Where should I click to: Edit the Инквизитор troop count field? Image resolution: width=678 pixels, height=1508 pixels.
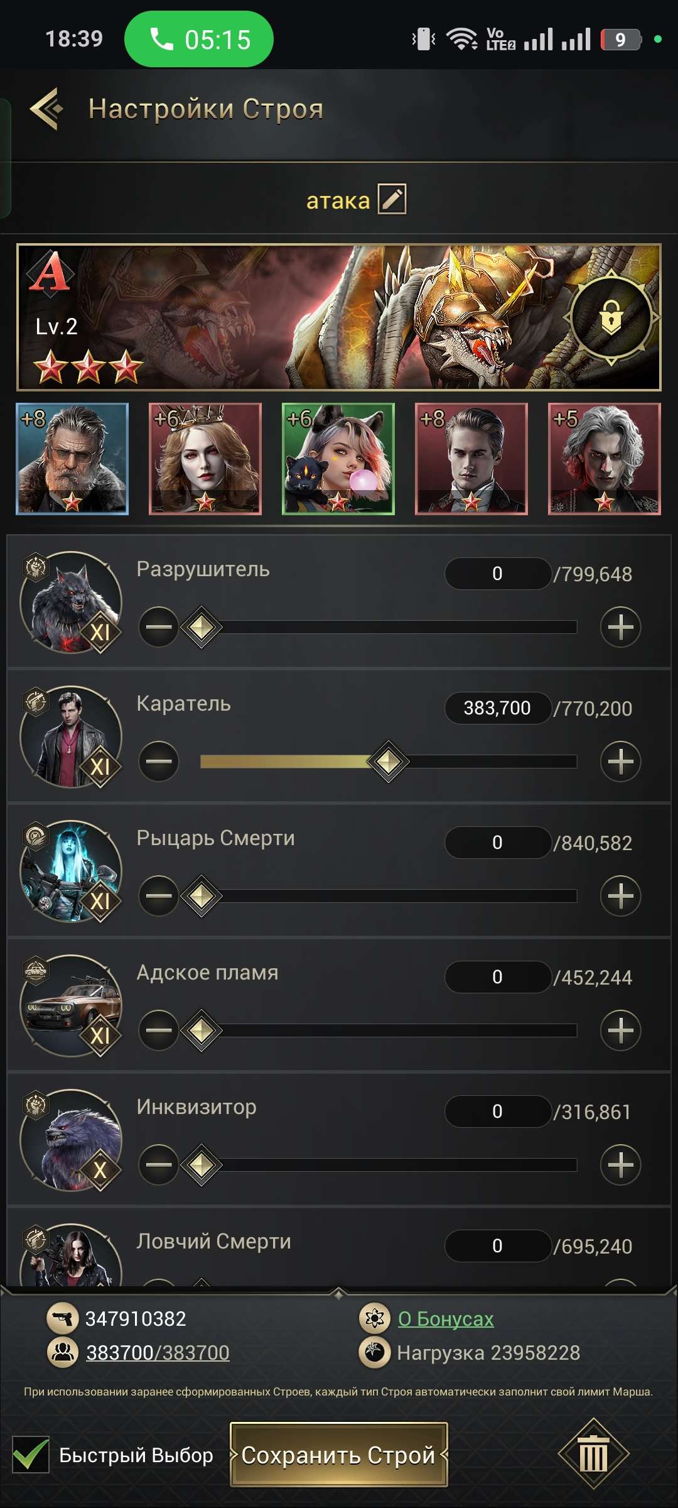497,1112
